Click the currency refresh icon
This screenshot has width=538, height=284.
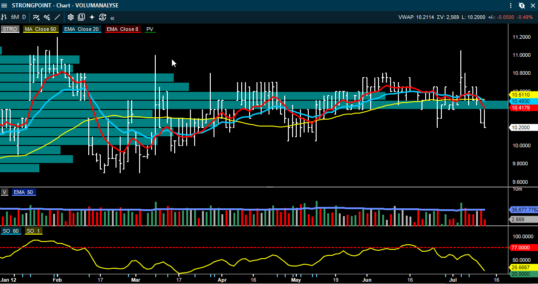coord(102,17)
